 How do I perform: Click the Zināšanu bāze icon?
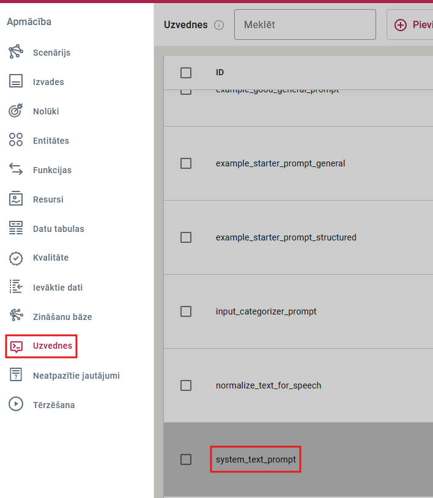(x=16, y=317)
